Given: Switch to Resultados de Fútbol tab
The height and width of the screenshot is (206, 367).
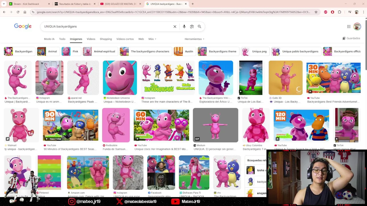Looking at the screenshot, I should click(75, 4).
